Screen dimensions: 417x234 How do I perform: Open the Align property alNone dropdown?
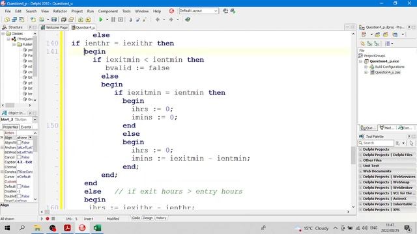[31, 137]
